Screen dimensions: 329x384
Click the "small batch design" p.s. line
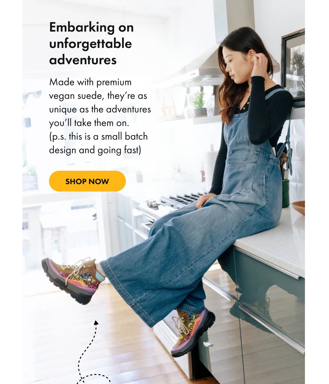(98, 143)
